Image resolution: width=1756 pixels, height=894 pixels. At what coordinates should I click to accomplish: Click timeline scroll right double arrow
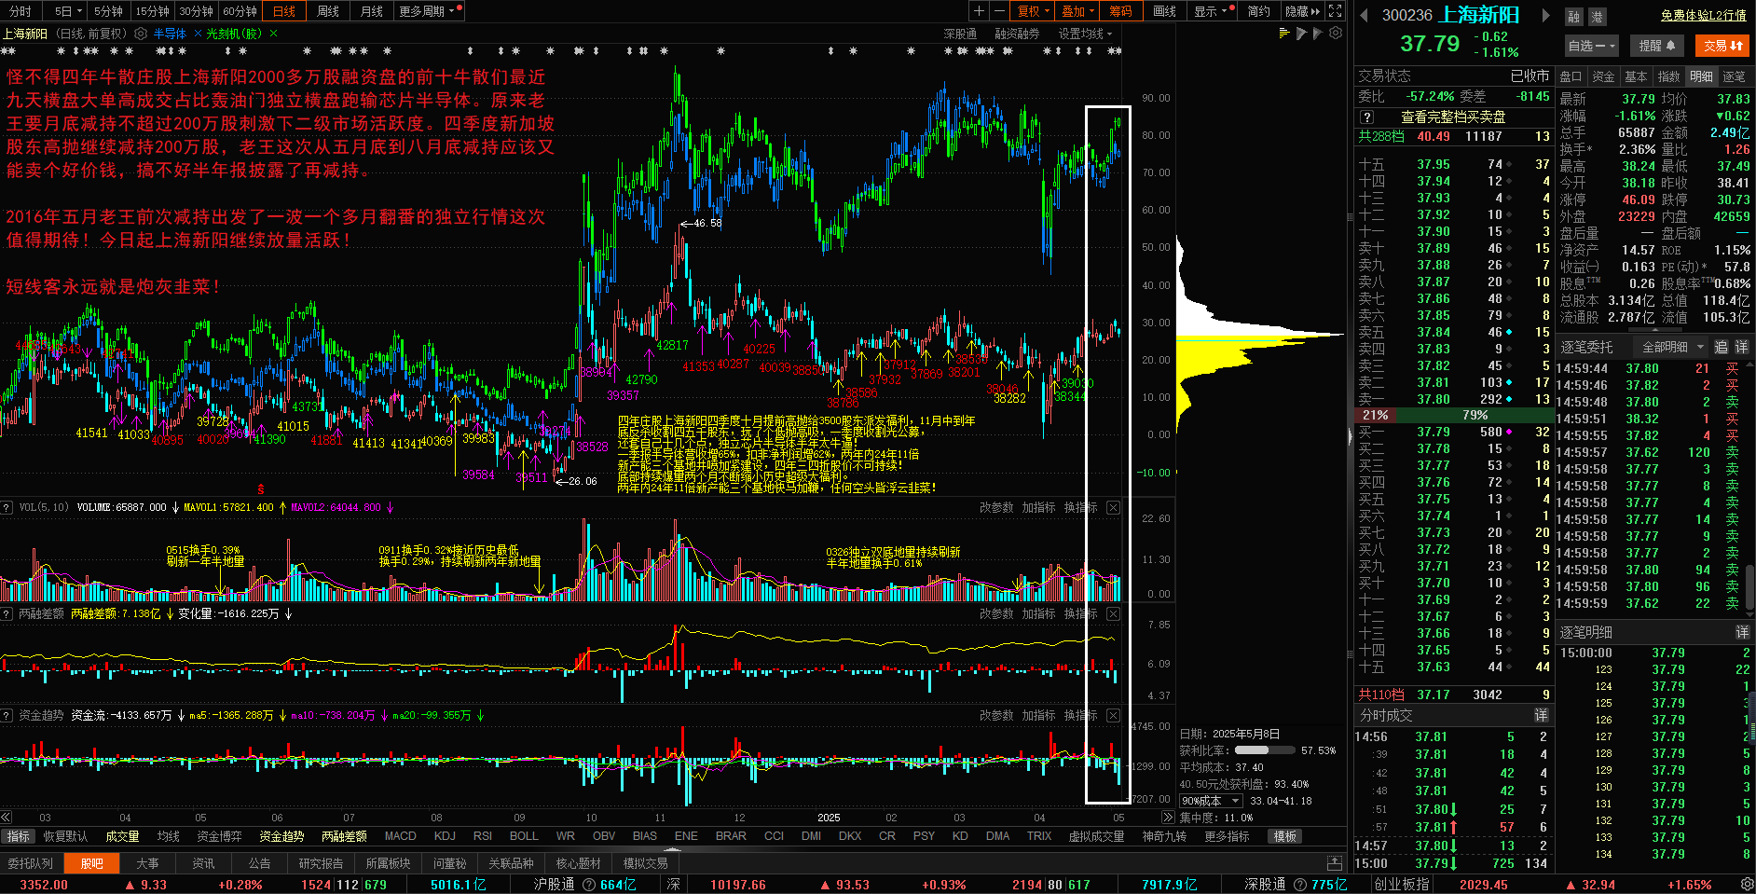1168,817
